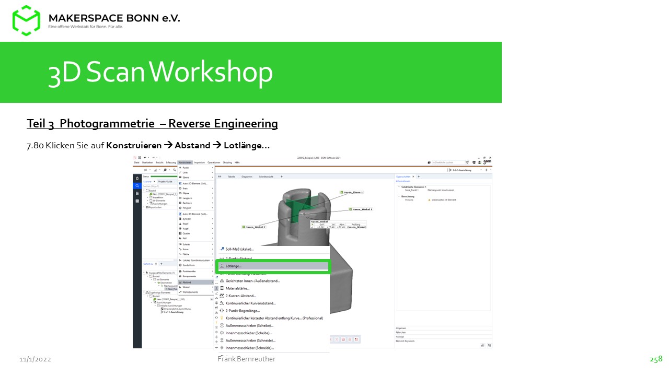Click the Soll-Maß (skalar) icon
The width and height of the screenshot is (669, 376).
pos(222,249)
